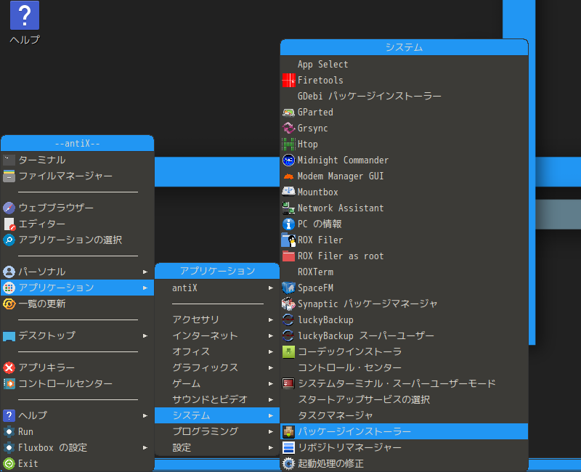Click the エディター document icon
Viewport: 581px width, 472px height.
point(9,224)
